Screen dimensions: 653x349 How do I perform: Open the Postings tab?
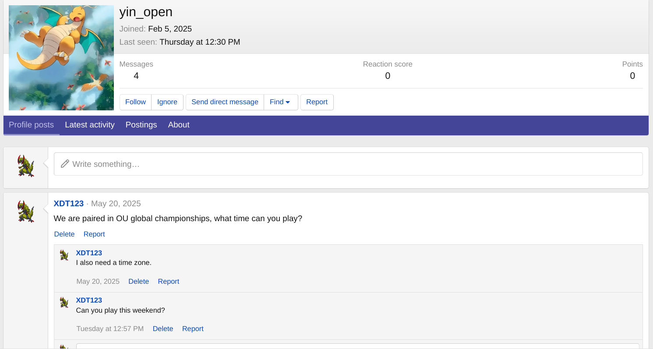(141, 125)
